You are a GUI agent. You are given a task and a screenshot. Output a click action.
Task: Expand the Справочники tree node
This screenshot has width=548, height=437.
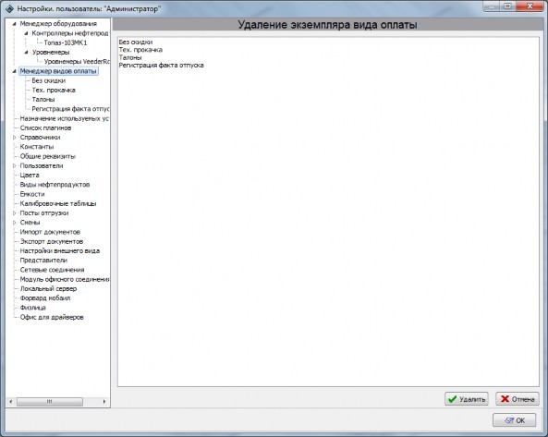coord(15,138)
